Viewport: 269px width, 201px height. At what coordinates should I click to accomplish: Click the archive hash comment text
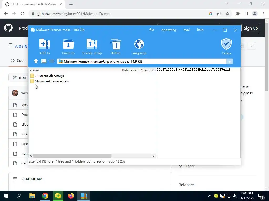click(193, 70)
